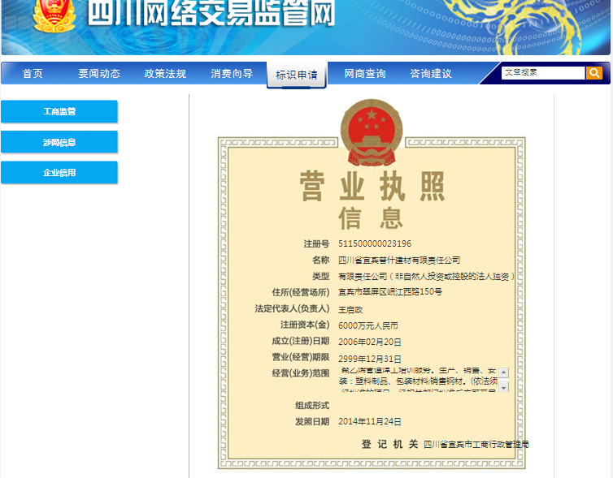This screenshot has width=613, height=478.
Task: Click the scroll-up arrow in 经营范围 box
Action: [x=503, y=372]
